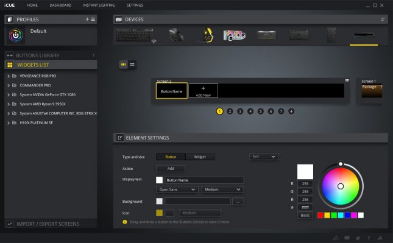
Task: Select the yellow headset device icon
Action: point(208,35)
